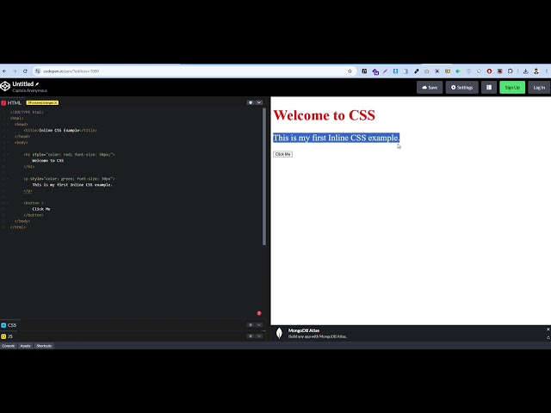Open CSS editor settings gear

[x=251, y=325]
